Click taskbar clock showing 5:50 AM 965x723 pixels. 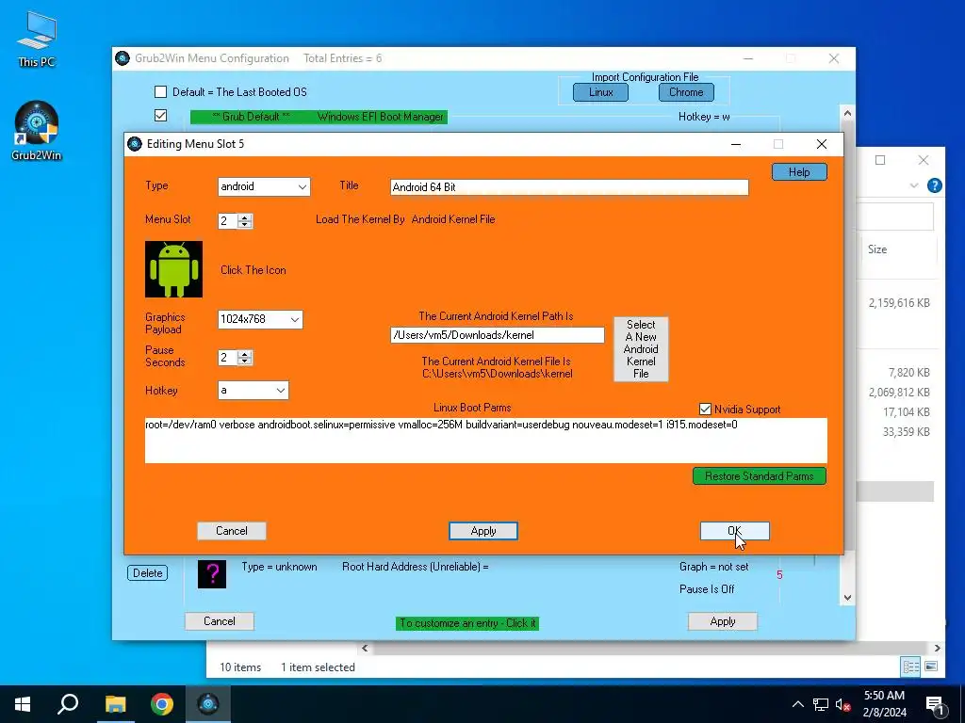click(884, 704)
